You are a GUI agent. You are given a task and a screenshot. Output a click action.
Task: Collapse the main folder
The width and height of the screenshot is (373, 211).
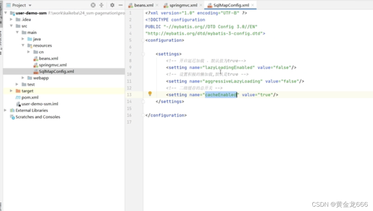point(17,32)
